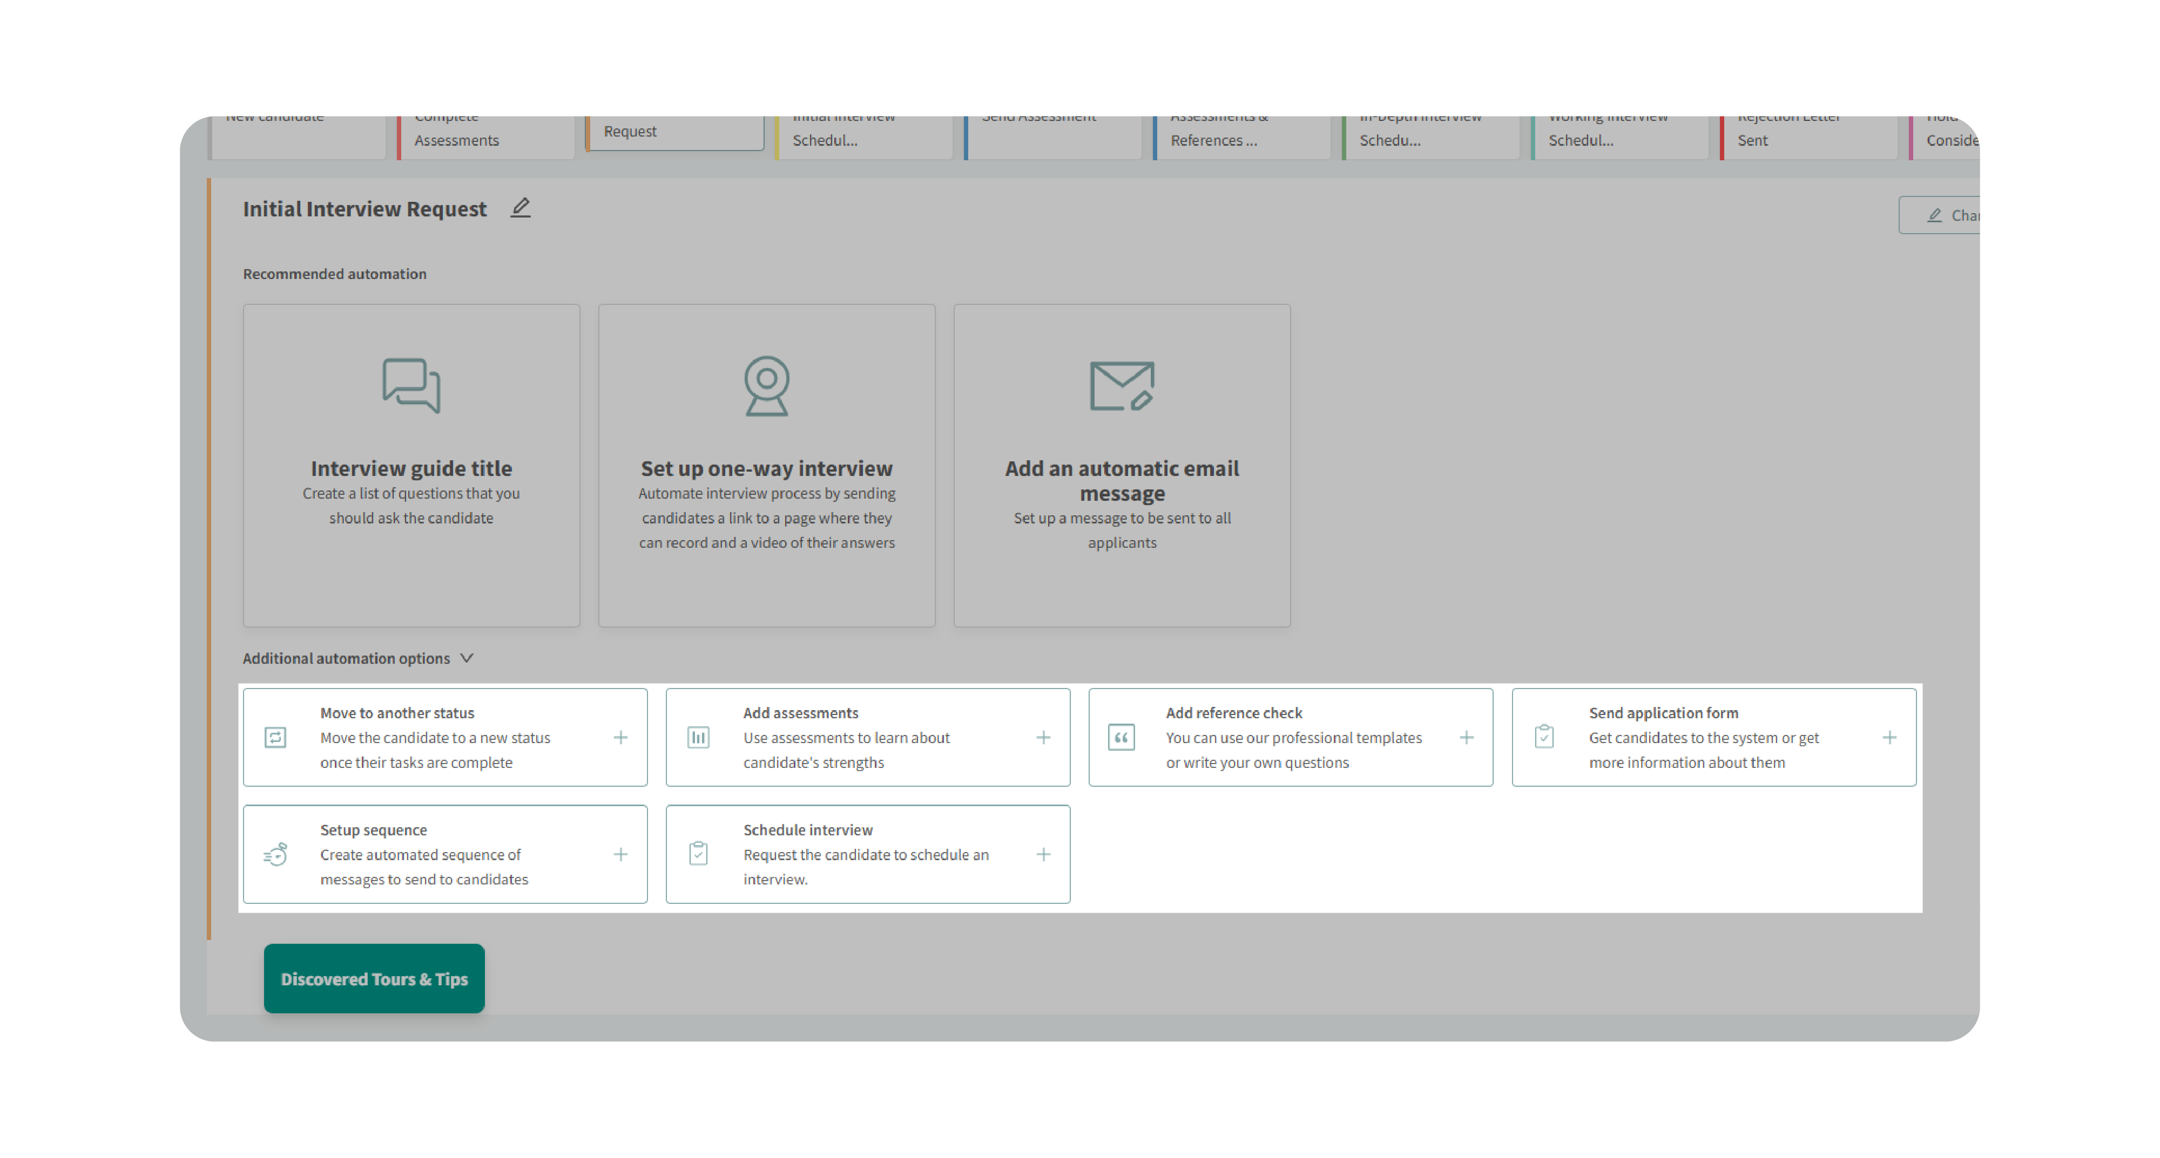The width and height of the screenshot is (2160, 1158).
Task: Collapse Additional automation options chevron
Action: click(467, 658)
